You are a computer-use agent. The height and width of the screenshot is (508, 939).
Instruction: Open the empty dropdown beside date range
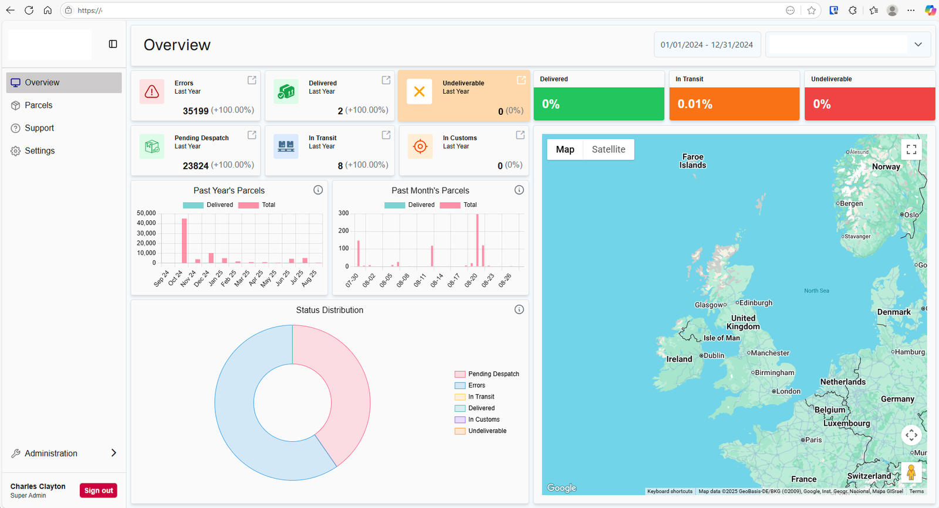pyautogui.click(x=847, y=45)
